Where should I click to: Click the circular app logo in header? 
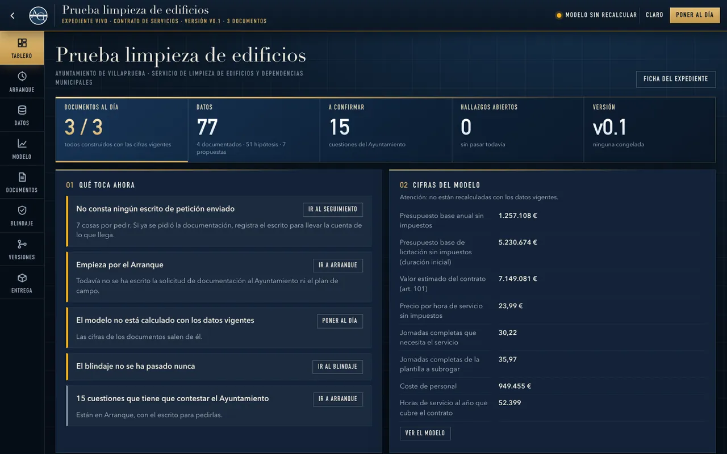pyautogui.click(x=38, y=15)
